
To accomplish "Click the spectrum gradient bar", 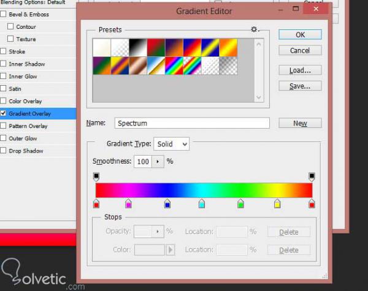I will pos(204,190).
